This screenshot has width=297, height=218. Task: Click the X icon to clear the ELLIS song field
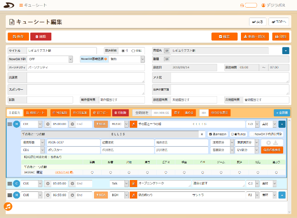tap(202, 134)
